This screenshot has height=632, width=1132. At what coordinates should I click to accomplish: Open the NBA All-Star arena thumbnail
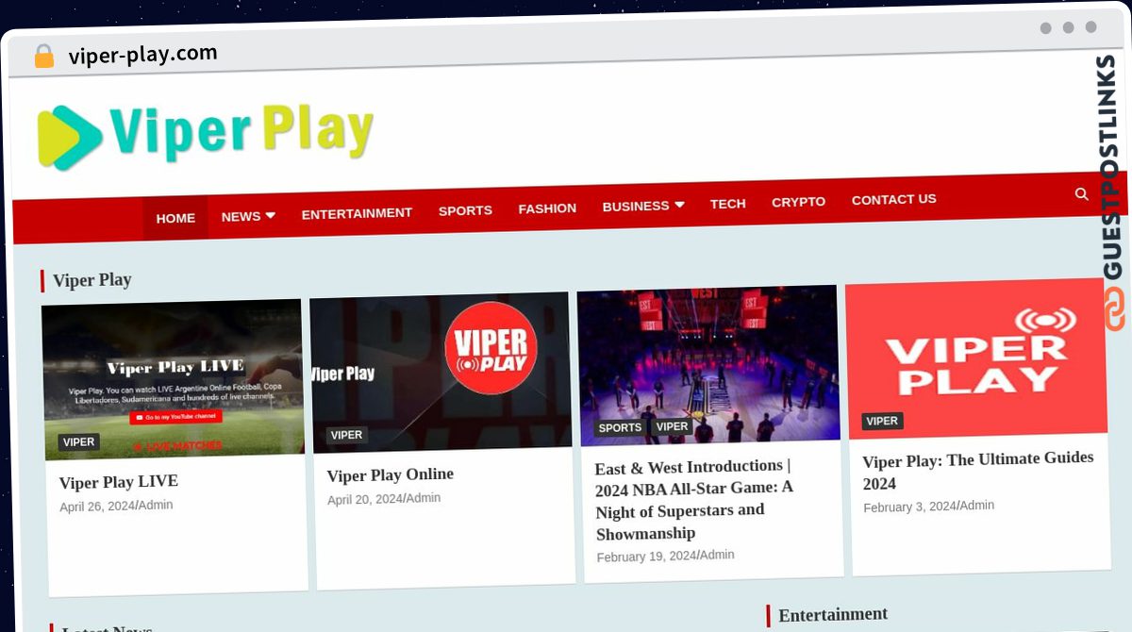(x=708, y=365)
